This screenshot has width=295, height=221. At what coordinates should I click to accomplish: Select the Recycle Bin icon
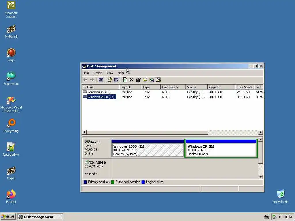click(281, 197)
